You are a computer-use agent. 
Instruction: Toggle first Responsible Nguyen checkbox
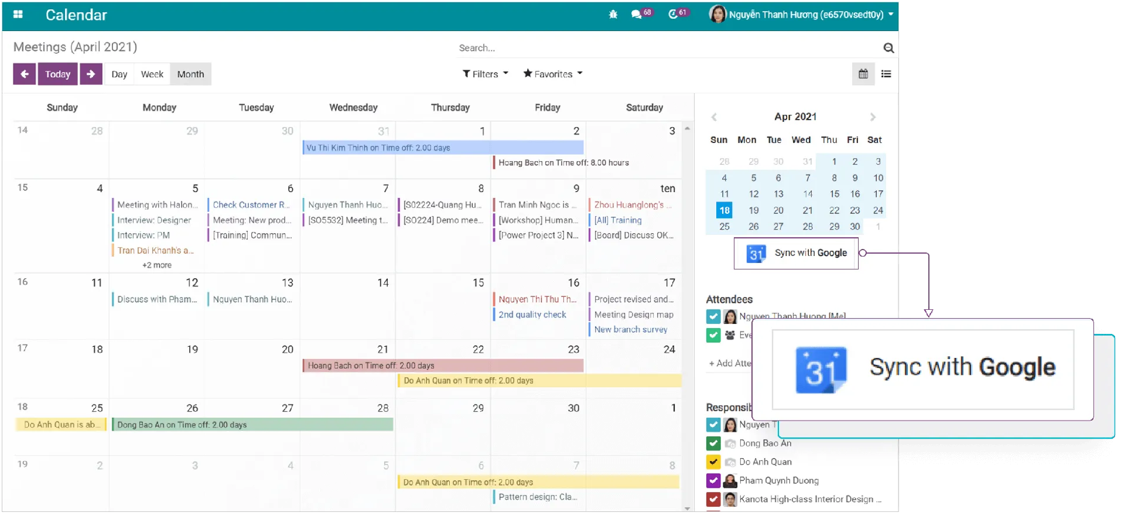[x=713, y=425]
